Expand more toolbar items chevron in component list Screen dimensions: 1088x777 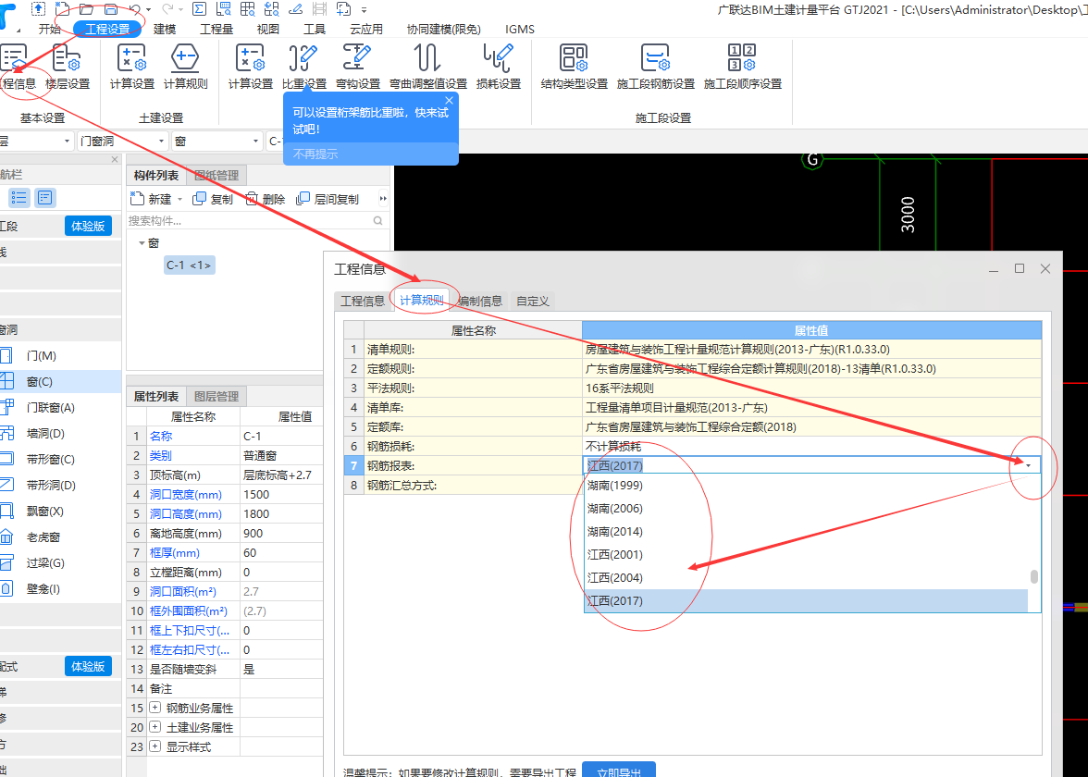click(382, 199)
